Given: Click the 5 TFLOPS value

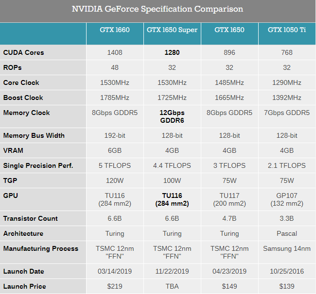Looking at the screenshot, I should tap(115, 165).
